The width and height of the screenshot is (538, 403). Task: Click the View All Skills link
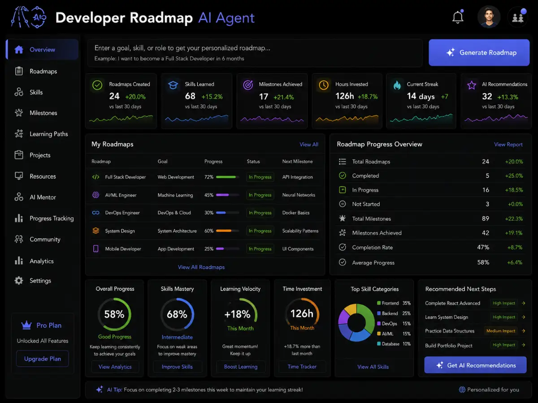pyautogui.click(x=373, y=367)
